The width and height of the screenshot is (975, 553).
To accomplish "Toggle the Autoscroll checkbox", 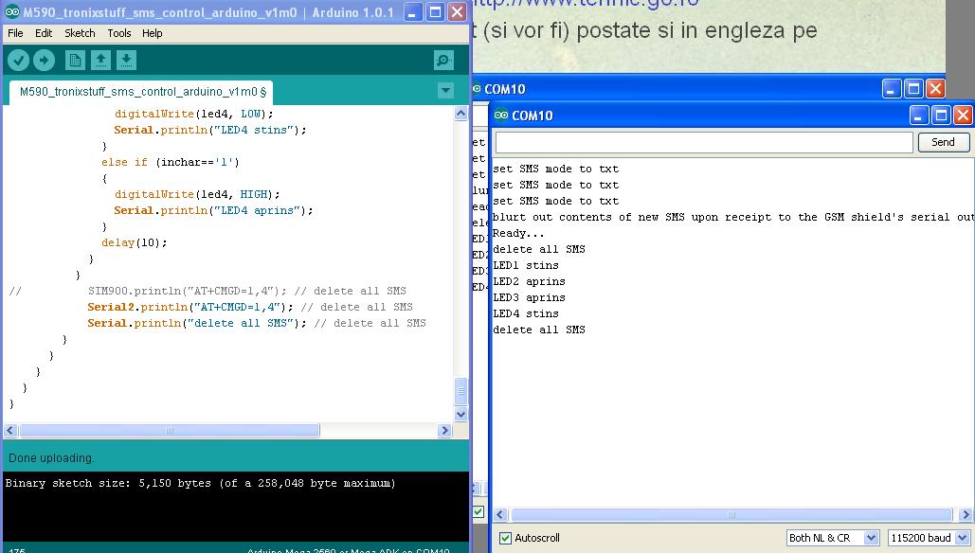I will pos(507,537).
